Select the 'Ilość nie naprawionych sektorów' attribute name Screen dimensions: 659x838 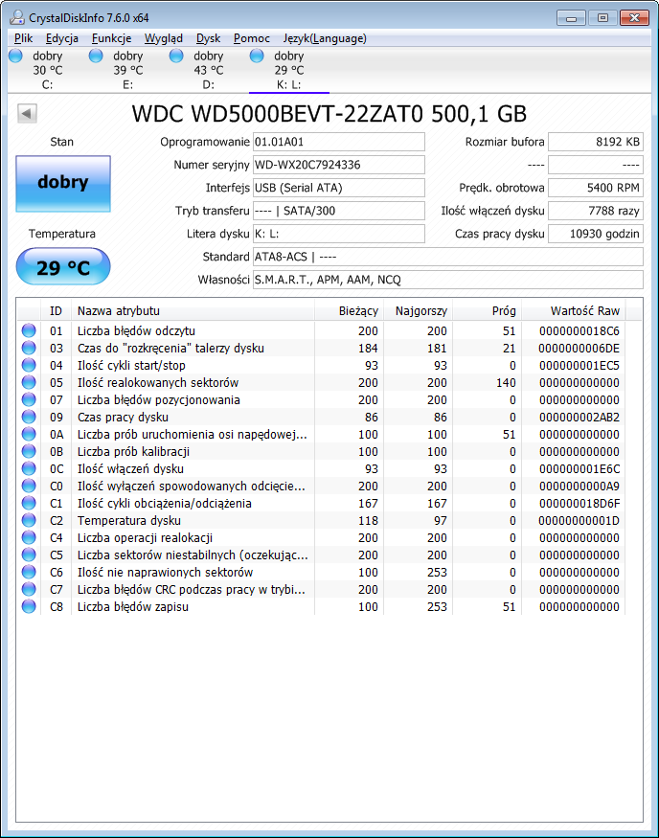point(165,573)
